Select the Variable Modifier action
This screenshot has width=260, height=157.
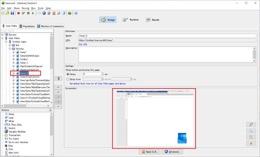pos(17,132)
